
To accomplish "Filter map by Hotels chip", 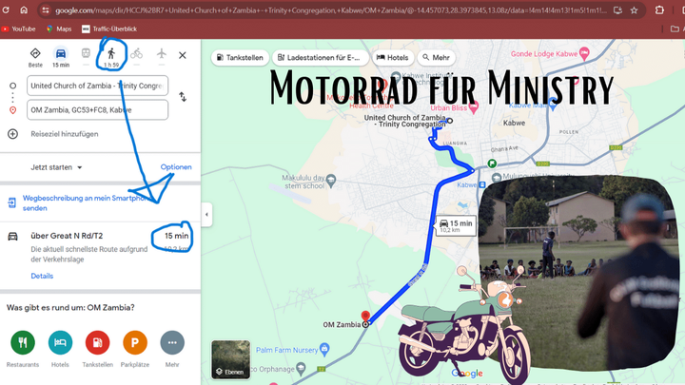I will coord(393,58).
